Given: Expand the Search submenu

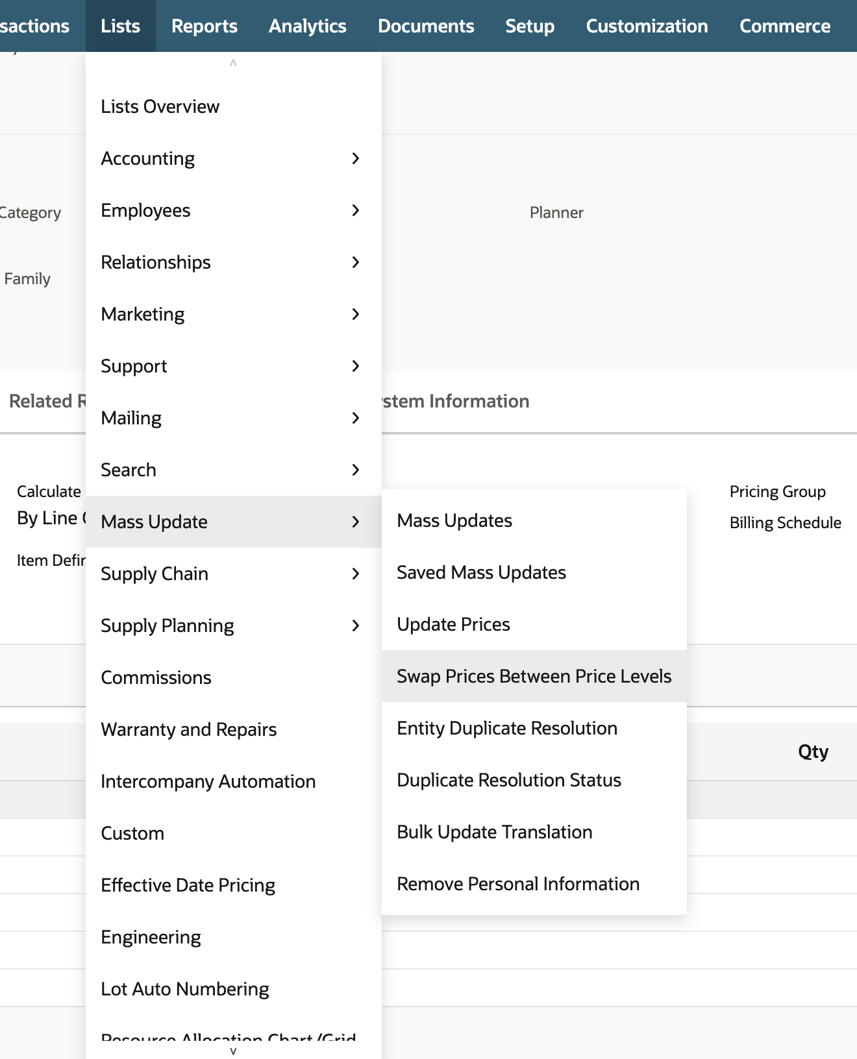Looking at the screenshot, I should tap(234, 470).
